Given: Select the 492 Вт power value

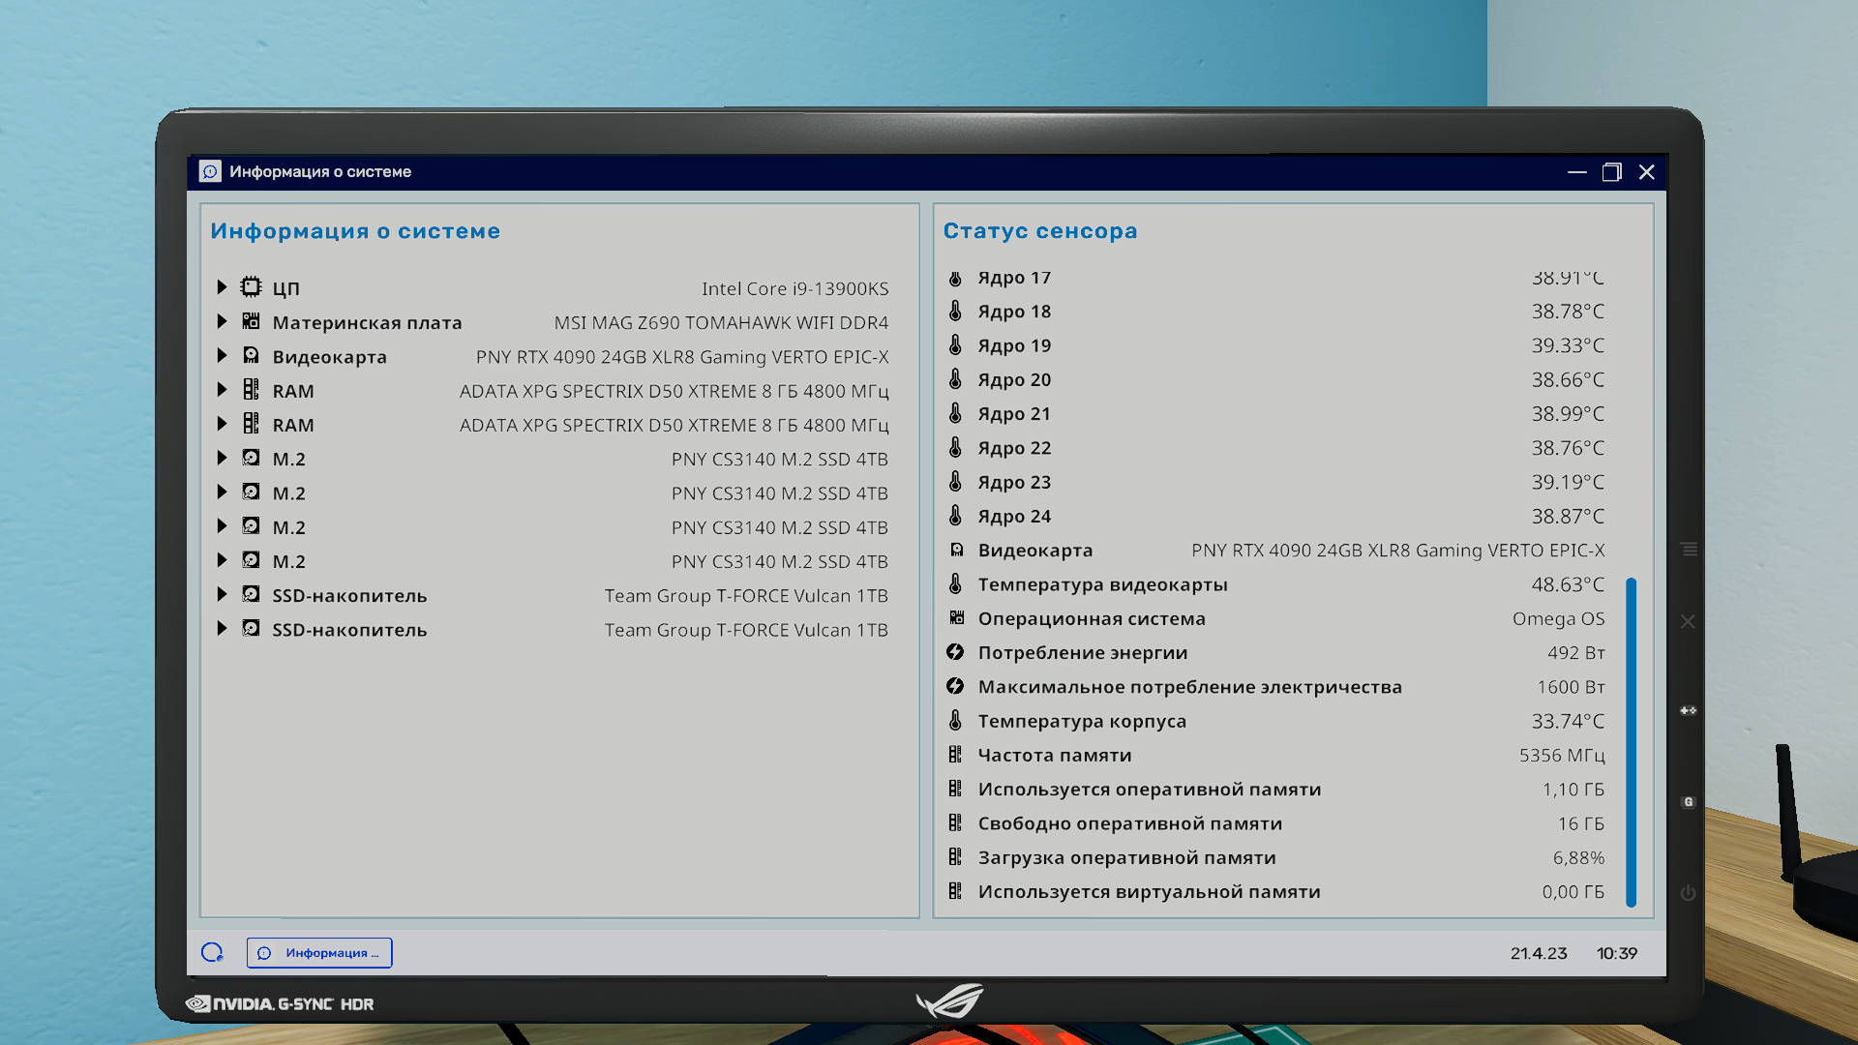Looking at the screenshot, I should coord(1575,652).
